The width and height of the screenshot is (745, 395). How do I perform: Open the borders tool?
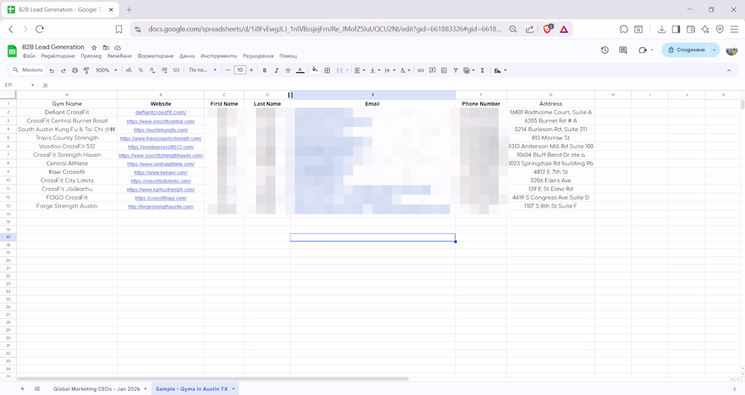point(327,70)
